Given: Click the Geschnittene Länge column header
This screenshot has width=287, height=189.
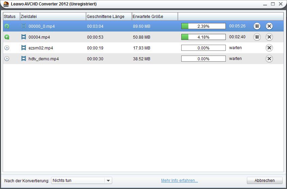Looking at the screenshot, I should pos(109,16).
